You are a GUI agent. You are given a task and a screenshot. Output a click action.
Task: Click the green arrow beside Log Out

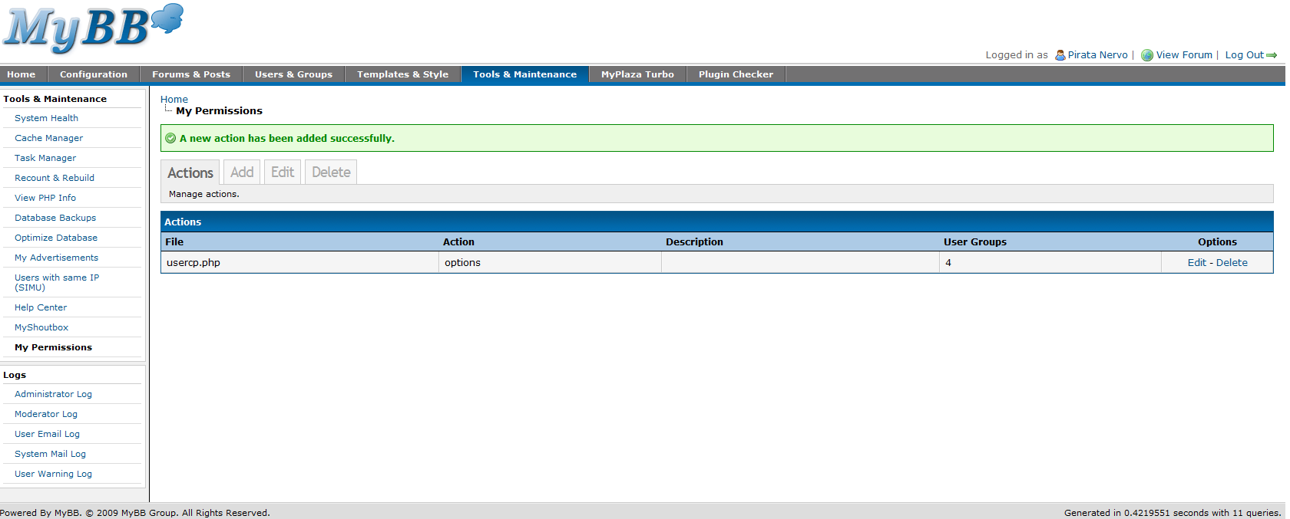[x=1272, y=55]
